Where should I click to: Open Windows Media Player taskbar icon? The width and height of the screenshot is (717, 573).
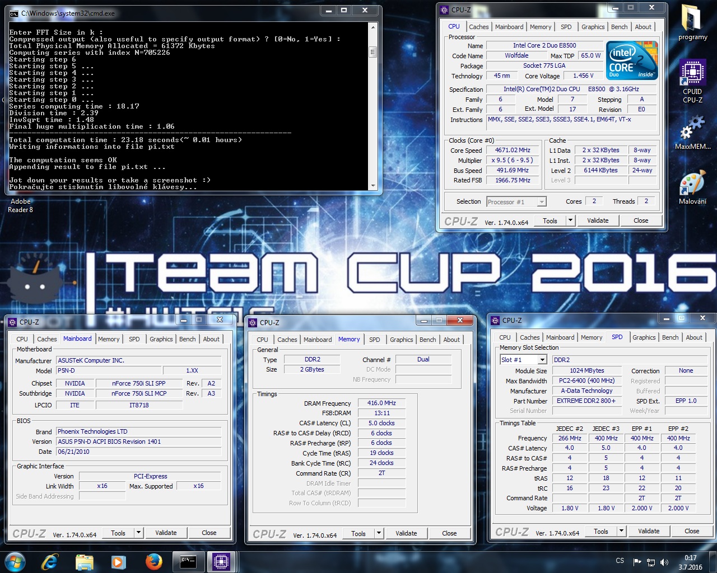tap(118, 561)
